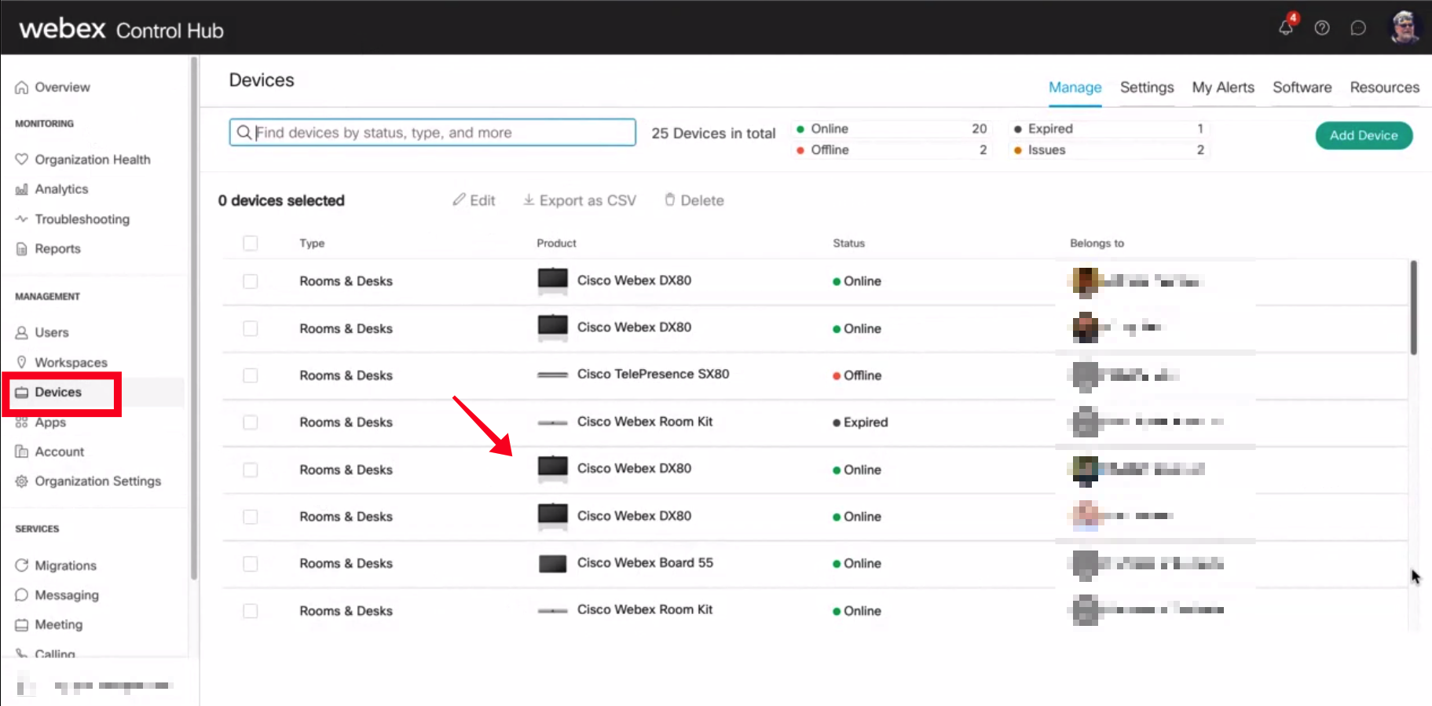Open the chat feedback bubble icon
The width and height of the screenshot is (1432, 706).
tap(1358, 28)
